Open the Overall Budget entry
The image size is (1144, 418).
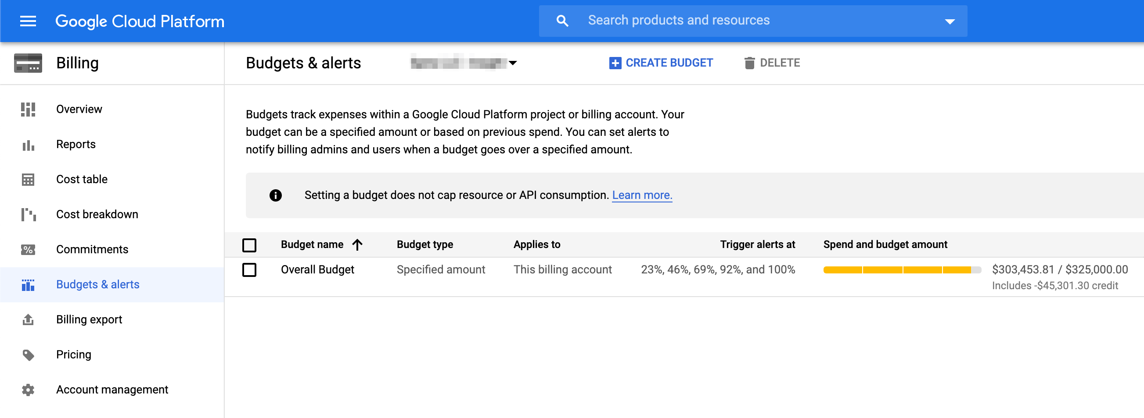[x=317, y=269]
